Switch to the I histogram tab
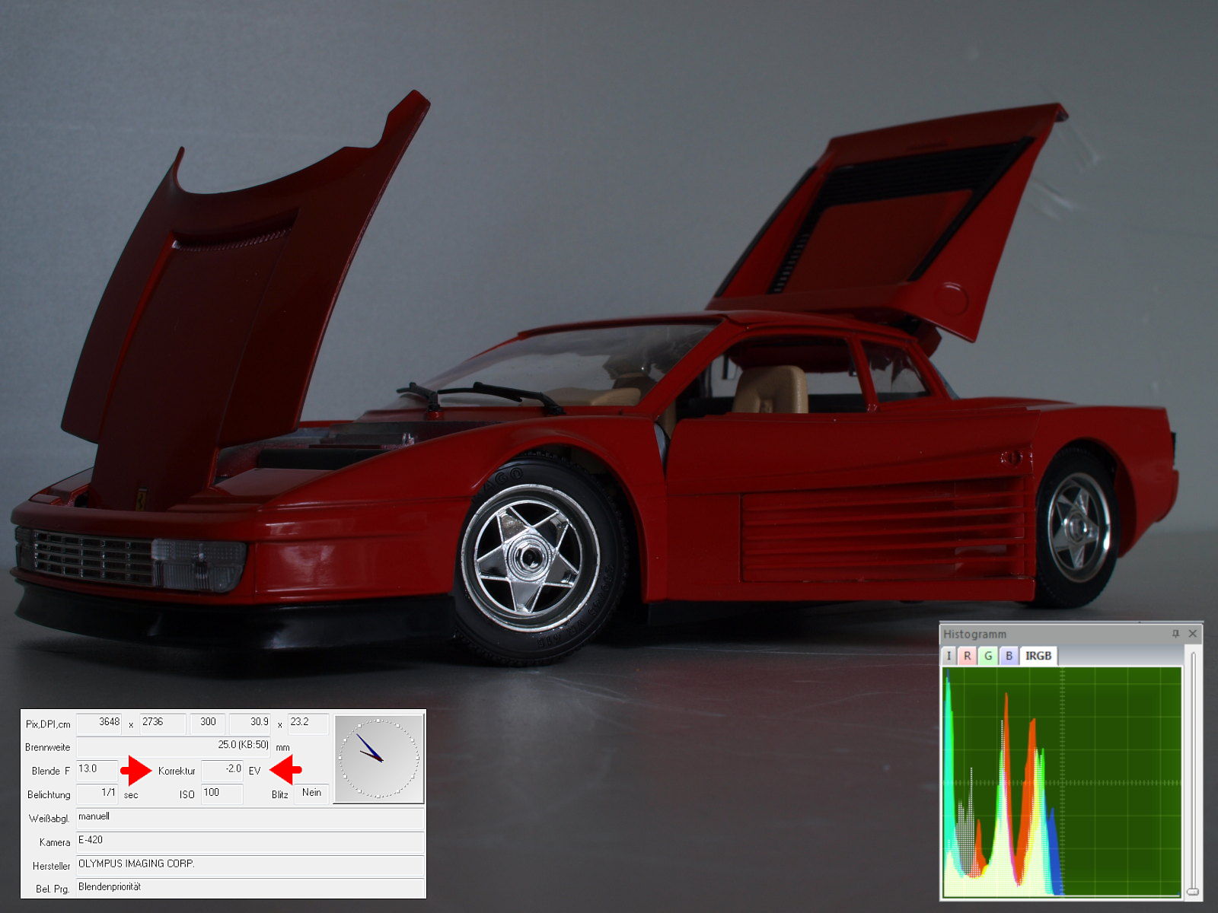The image size is (1218, 913). (x=949, y=656)
